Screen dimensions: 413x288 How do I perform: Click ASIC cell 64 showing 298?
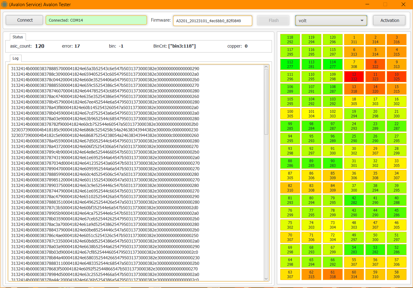coord(290,262)
